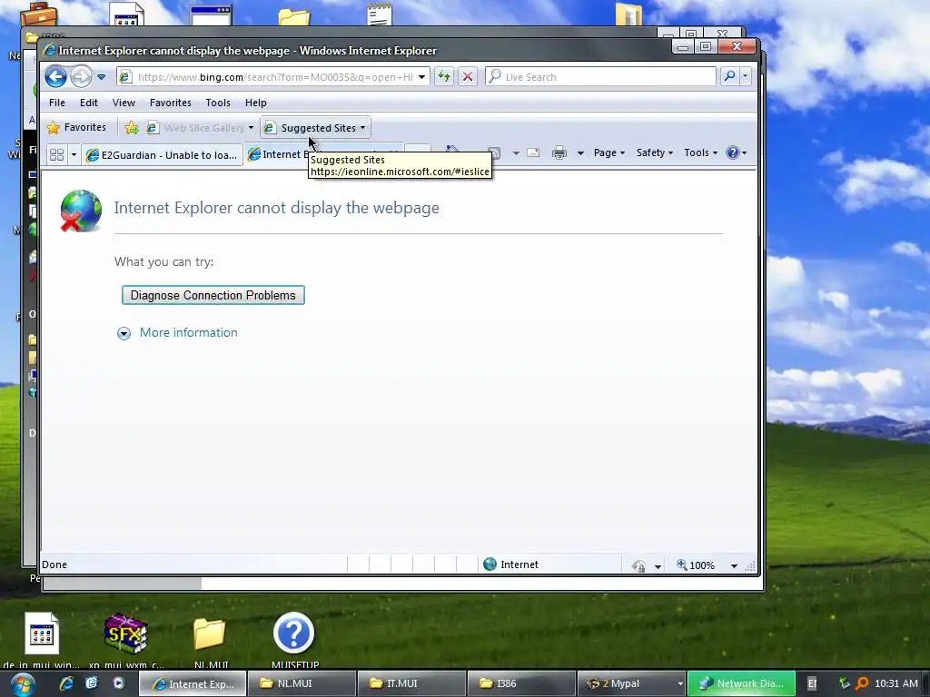Image resolution: width=930 pixels, height=697 pixels.
Task: Click the Internet Explorer window title bar
Action: tap(356, 51)
